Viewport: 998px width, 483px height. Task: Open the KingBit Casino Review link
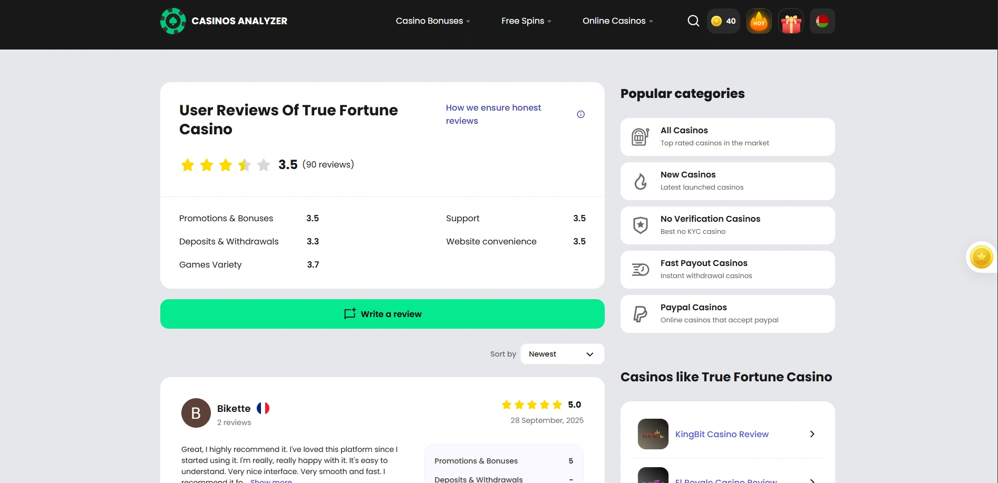pyautogui.click(x=722, y=434)
